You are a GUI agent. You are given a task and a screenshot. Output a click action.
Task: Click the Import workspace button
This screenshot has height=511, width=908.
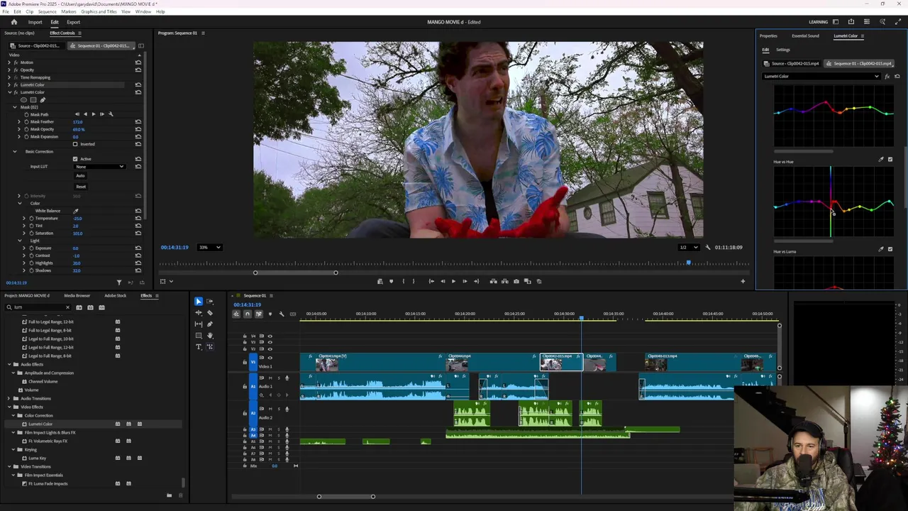pos(35,22)
